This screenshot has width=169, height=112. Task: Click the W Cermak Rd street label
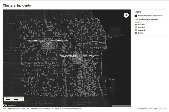49,103
